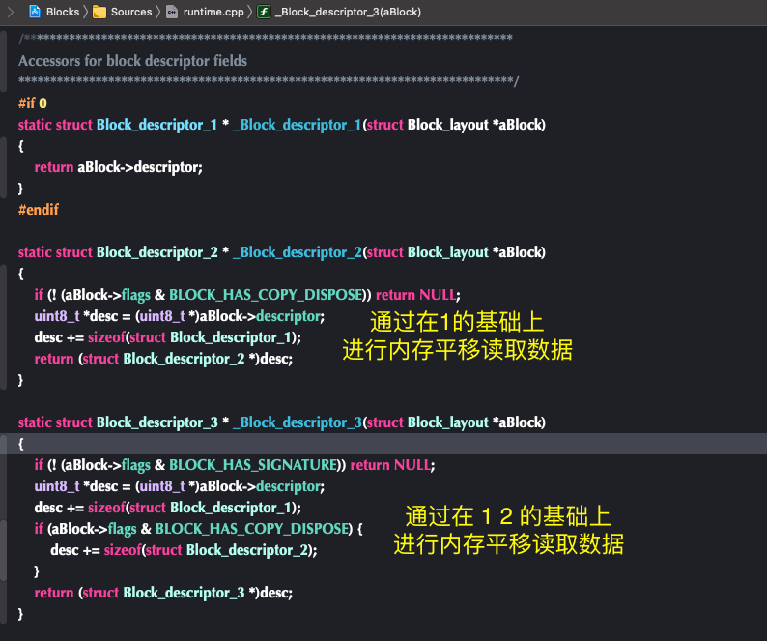Screen dimensions: 767x641
Task: Click the highlighted opening brace of _Block_descriptor_3
Action: [x=20, y=444]
